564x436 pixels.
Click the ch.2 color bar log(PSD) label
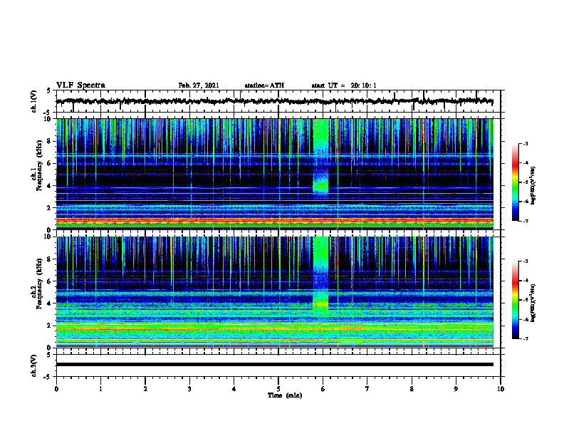tap(533, 303)
